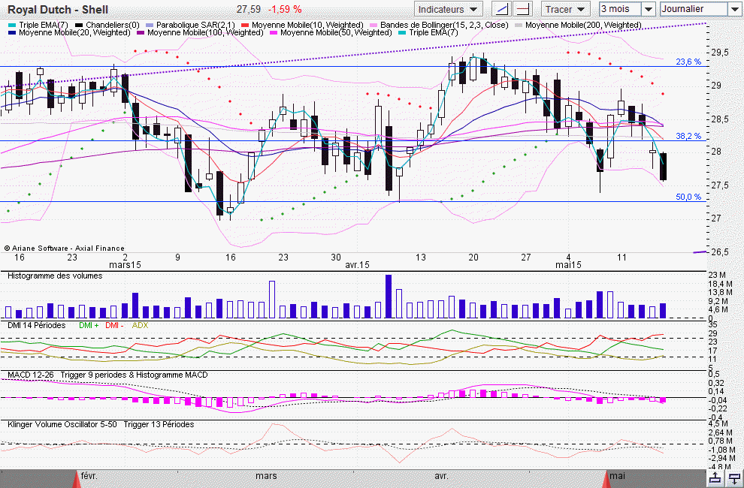Screen dimensions: 744x488
Task: Click the dark blue Moyenne Mobile(20, Weighted) swatch
Action: tap(12, 33)
